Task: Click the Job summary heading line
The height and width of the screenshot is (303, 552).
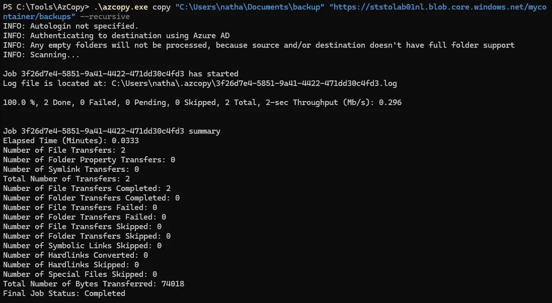Action: [112, 131]
